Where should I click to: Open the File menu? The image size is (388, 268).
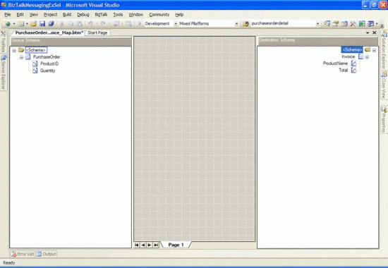pos(8,15)
